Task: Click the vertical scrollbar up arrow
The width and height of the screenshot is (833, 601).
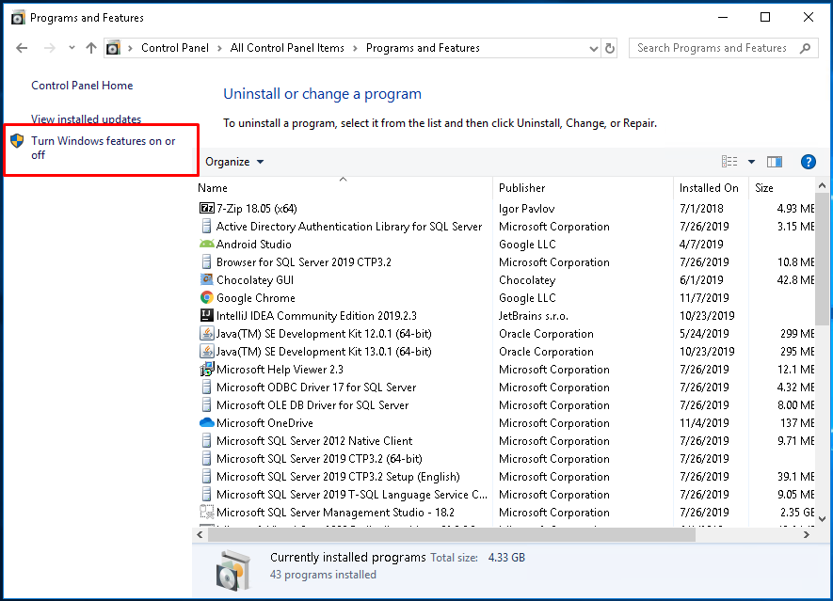Action: pos(823,185)
